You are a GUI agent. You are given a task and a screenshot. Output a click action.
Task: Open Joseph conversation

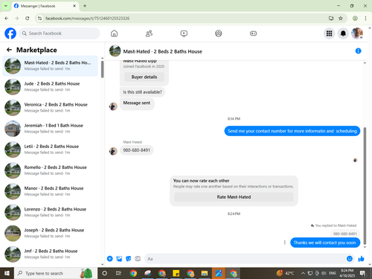pos(50,233)
